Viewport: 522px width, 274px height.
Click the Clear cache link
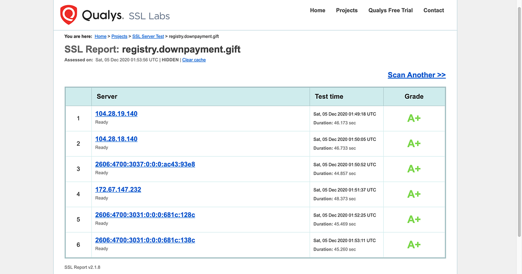coord(194,60)
